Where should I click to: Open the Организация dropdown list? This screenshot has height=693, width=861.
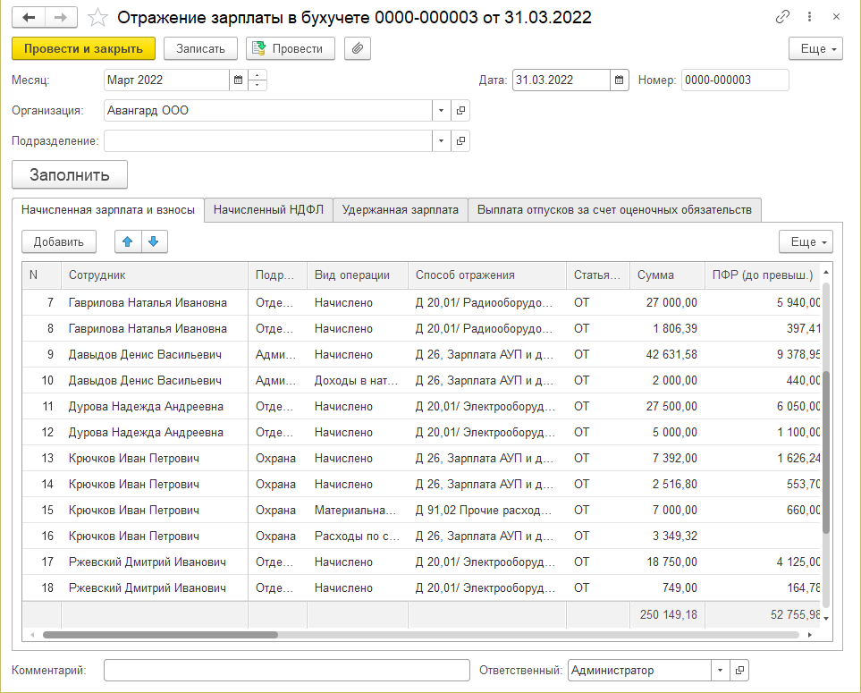click(442, 111)
